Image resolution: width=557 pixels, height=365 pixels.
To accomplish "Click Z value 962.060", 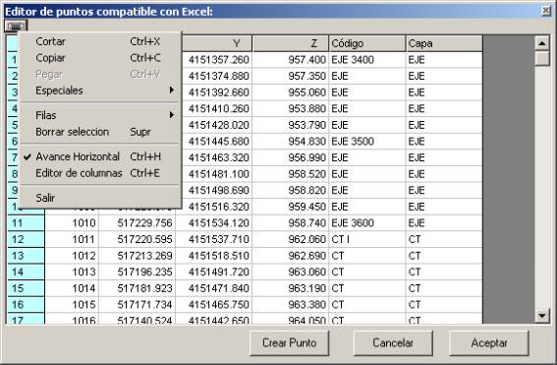I will (291, 239).
